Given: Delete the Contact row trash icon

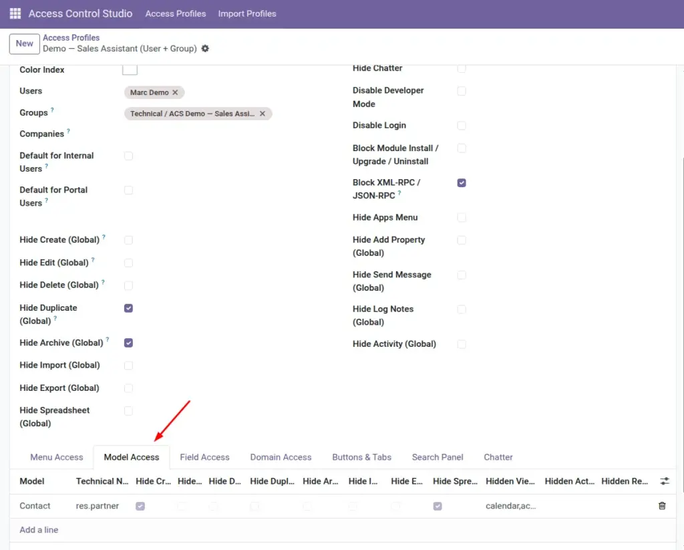Looking at the screenshot, I should coord(662,505).
